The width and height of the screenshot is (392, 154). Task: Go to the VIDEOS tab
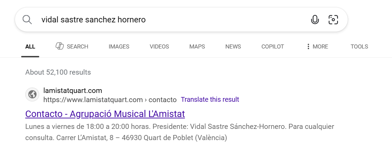tap(159, 46)
